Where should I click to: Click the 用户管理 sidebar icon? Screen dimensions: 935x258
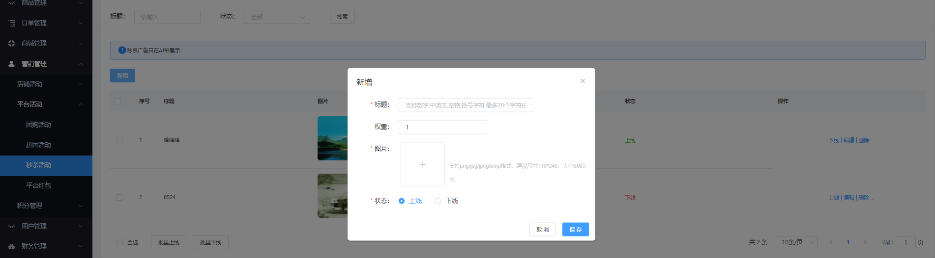(12, 226)
